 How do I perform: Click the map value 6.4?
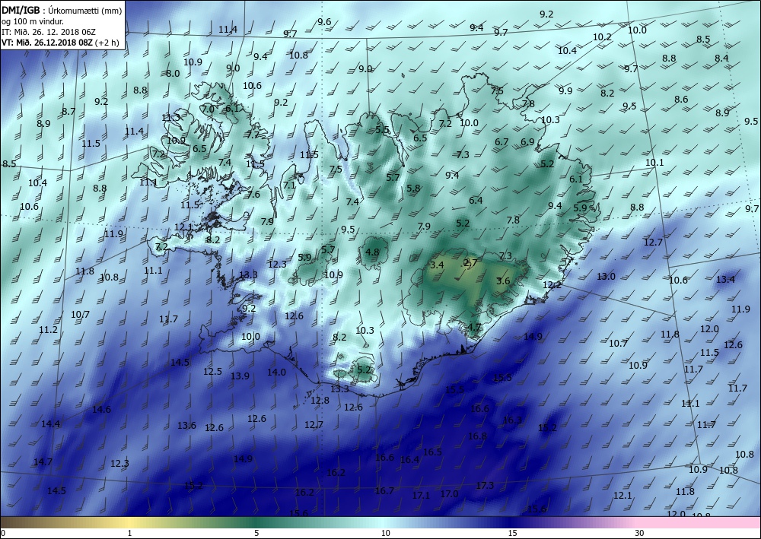[x=476, y=200]
